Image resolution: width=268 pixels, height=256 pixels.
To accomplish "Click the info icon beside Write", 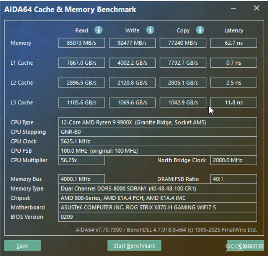I will click(150, 30).
